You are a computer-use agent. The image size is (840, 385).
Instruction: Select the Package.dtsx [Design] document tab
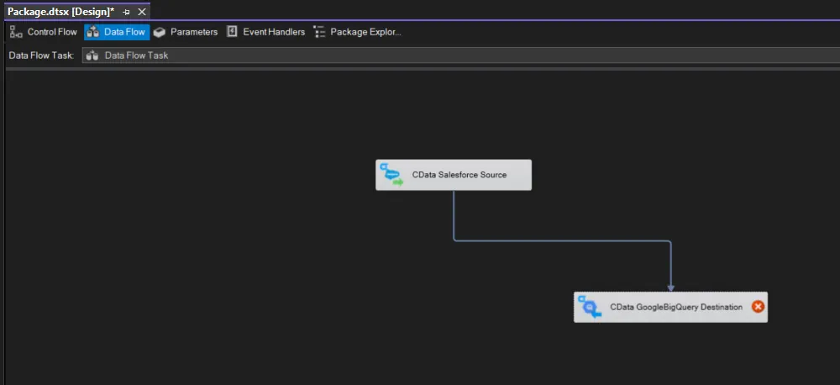pyautogui.click(x=60, y=12)
